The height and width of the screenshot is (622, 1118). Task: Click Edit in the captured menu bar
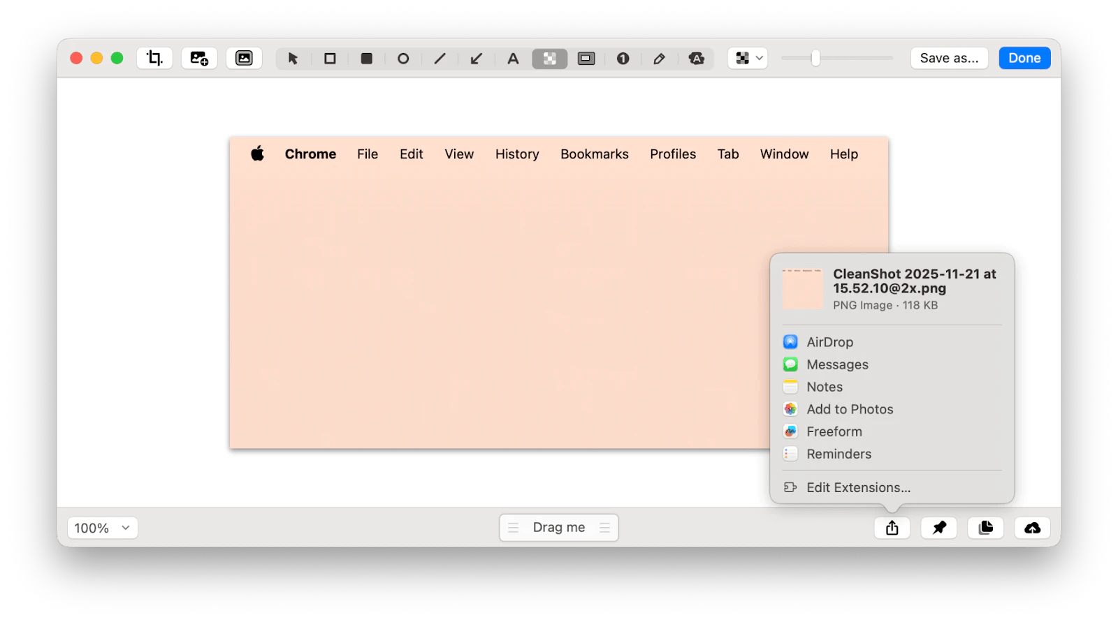[412, 154]
